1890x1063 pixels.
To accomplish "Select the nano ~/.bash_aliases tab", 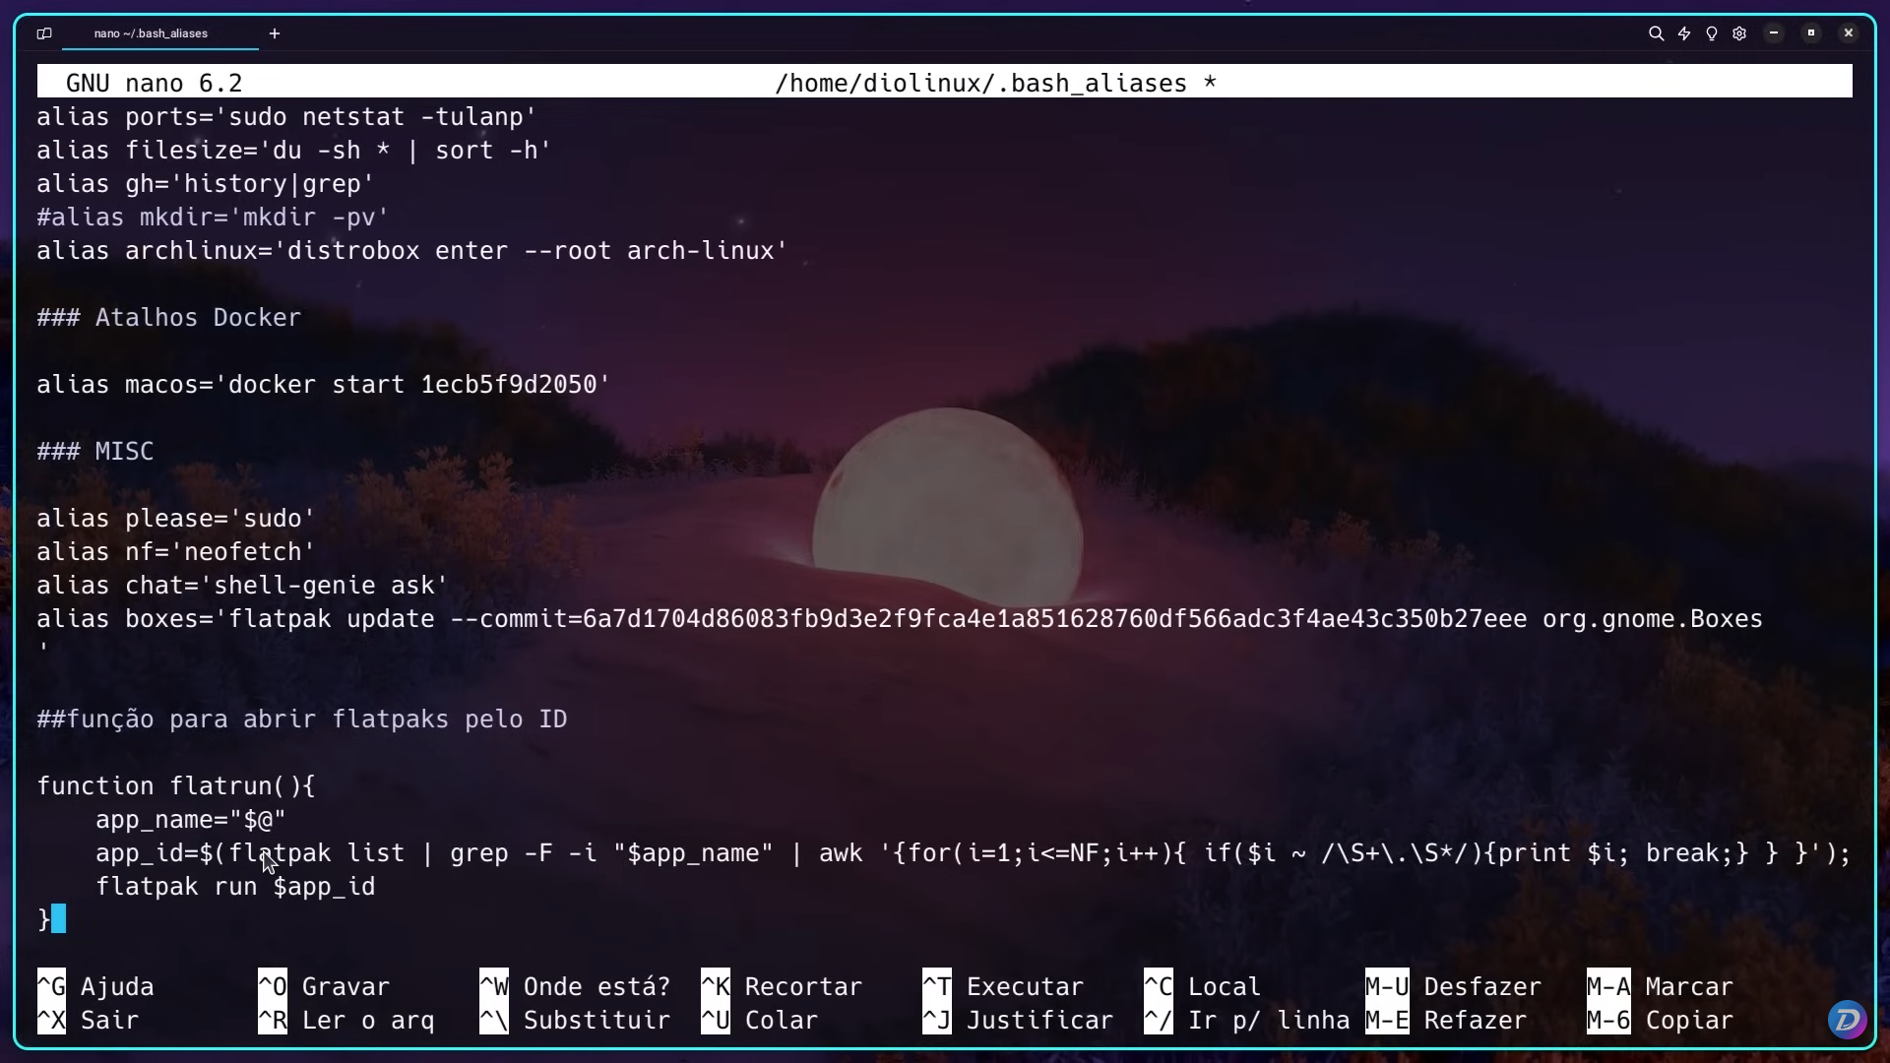I will pyautogui.click(x=150, y=32).
